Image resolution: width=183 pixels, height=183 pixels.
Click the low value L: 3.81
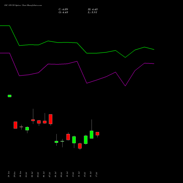(92, 12)
